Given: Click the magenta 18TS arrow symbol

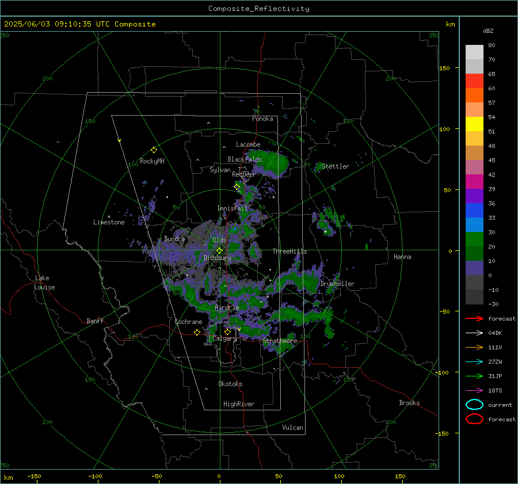Looking at the screenshot, I should (x=474, y=391).
